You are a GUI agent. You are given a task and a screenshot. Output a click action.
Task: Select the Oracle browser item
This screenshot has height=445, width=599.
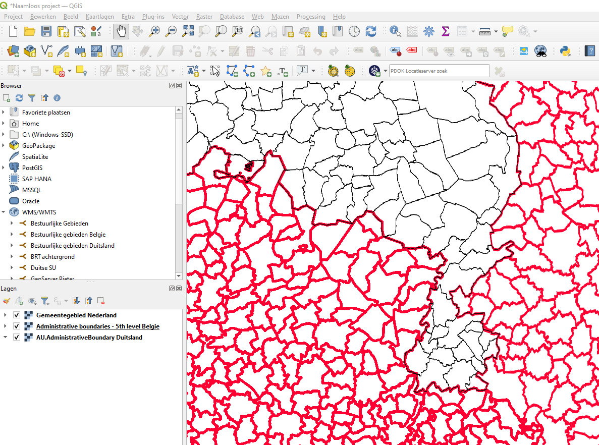[x=31, y=201]
